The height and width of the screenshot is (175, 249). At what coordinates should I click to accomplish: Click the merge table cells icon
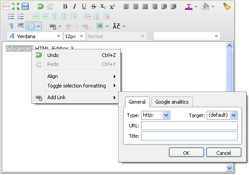74,16
